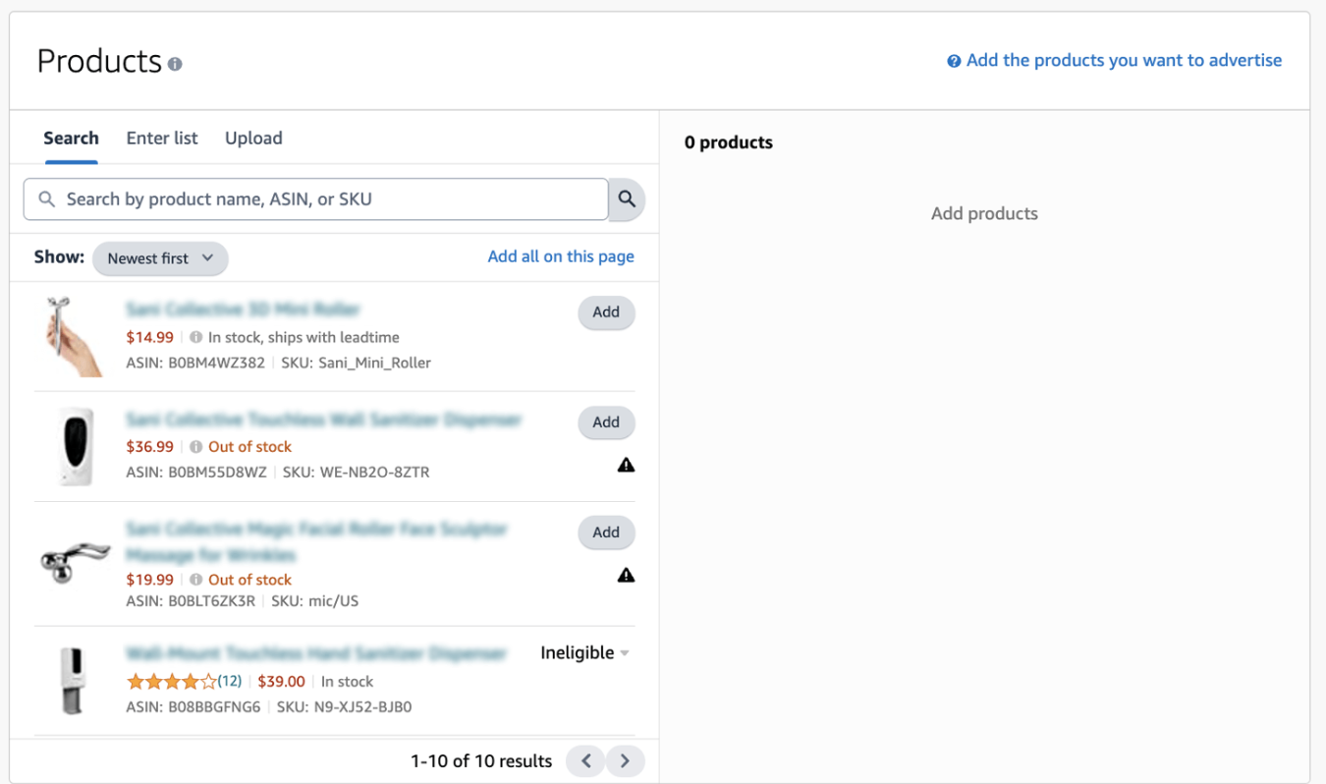1326x784 pixels.
Task: Add the 3D Mini Roller product
Action: click(606, 312)
